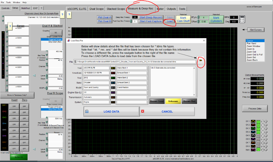
Task: Click the Start Deep Record button
Action: [151, 17]
